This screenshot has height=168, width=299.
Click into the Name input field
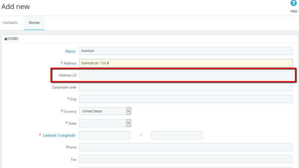point(186,51)
